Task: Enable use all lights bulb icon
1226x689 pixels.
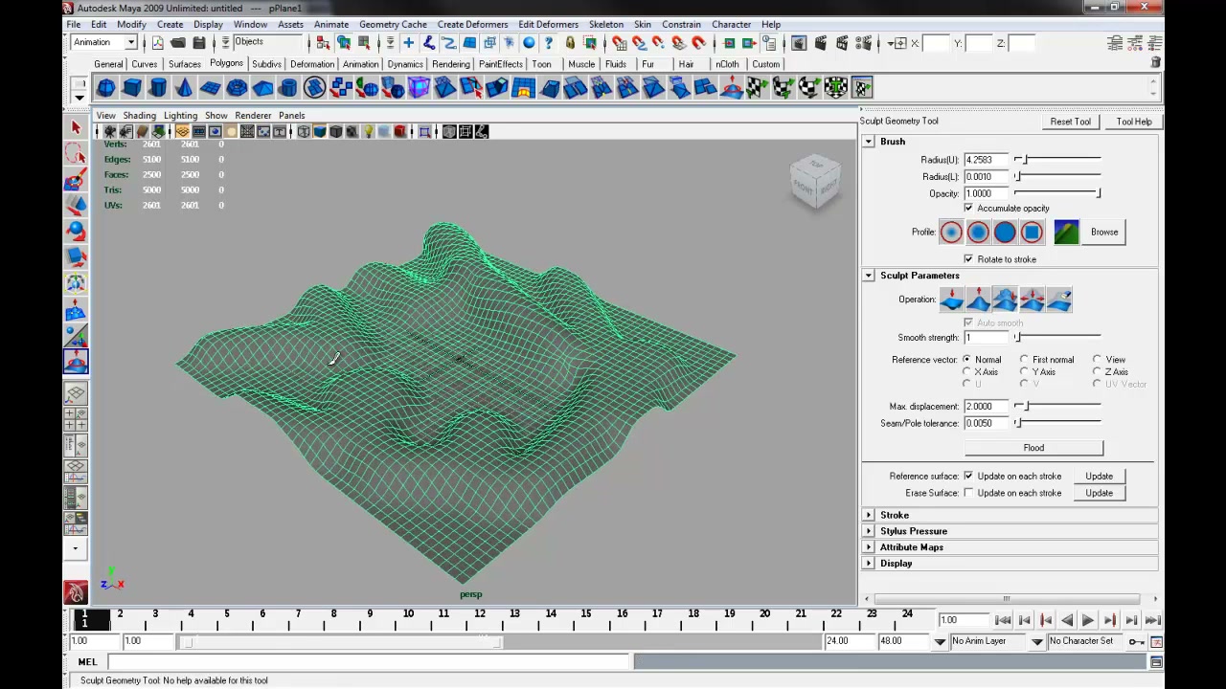Action: click(368, 131)
